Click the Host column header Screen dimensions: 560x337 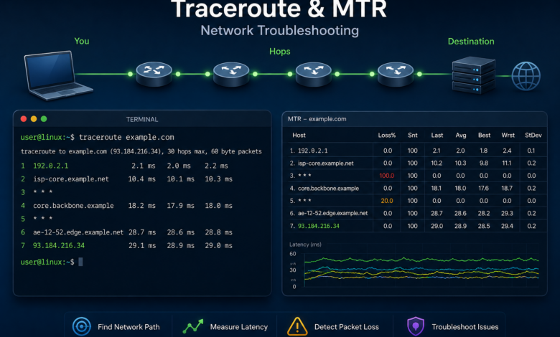(x=299, y=135)
